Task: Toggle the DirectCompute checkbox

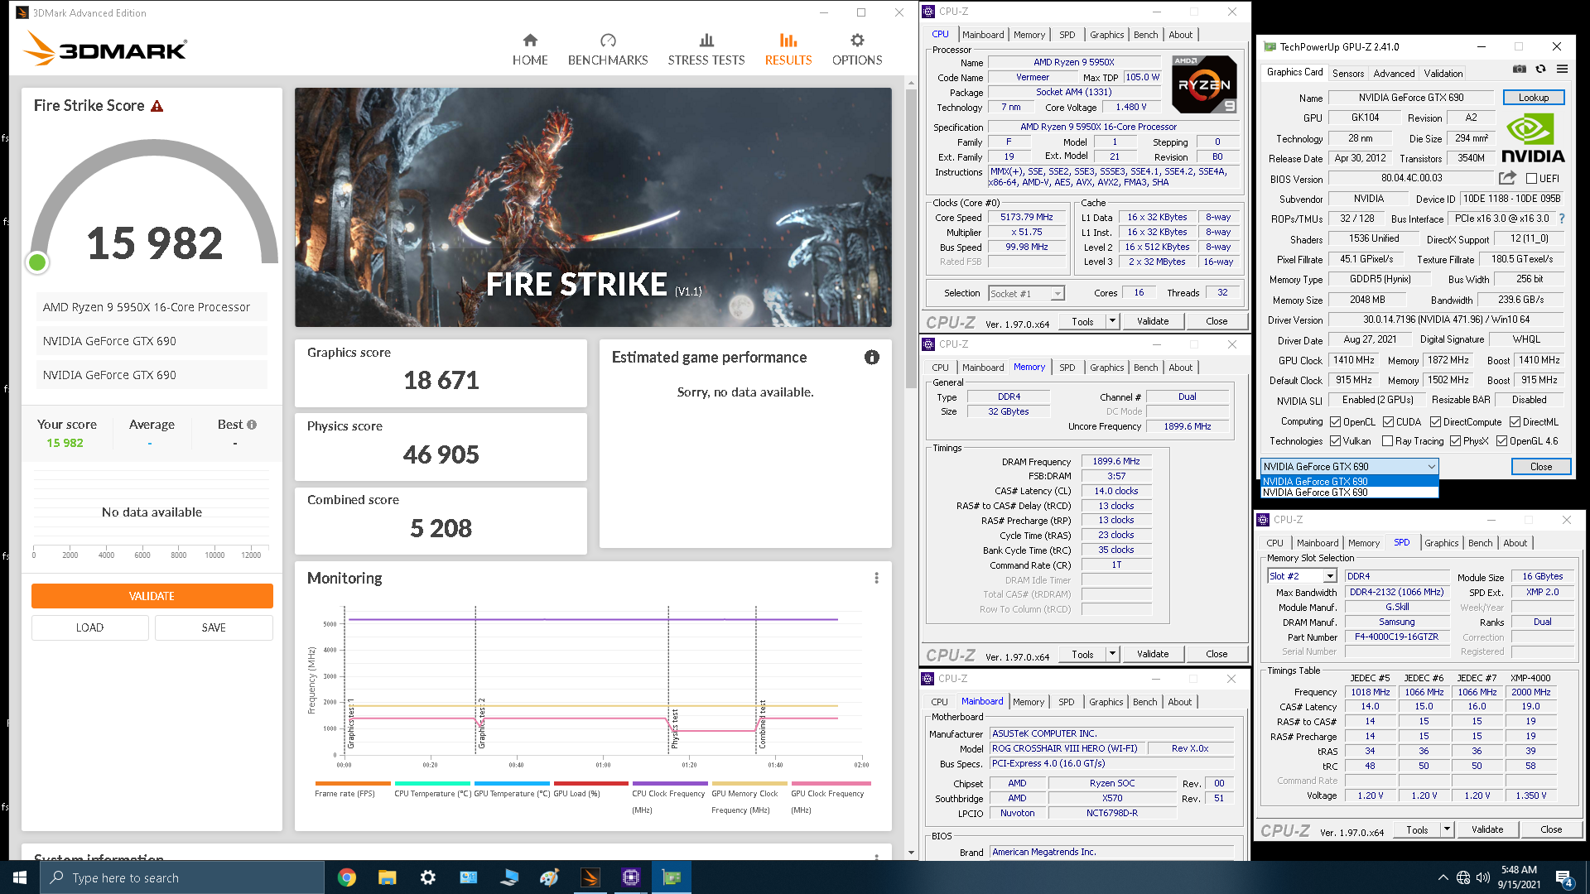Action: pyautogui.click(x=1435, y=422)
